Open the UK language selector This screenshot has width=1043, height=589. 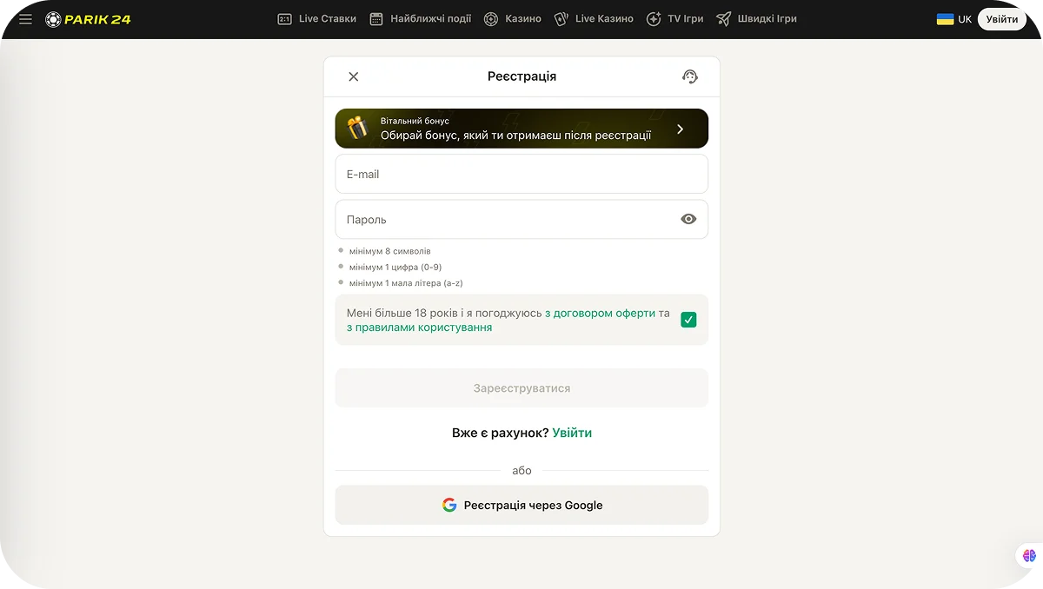pyautogui.click(x=953, y=17)
